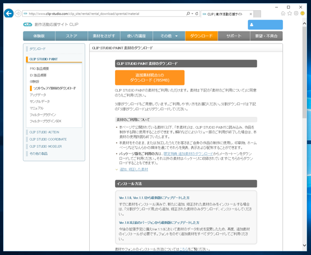Open サンプルデータ sidebar link

pyautogui.click(x=40, y=101)
